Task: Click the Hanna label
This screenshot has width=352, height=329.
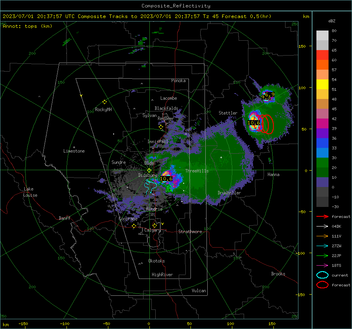Action: [x=273, y=174]
